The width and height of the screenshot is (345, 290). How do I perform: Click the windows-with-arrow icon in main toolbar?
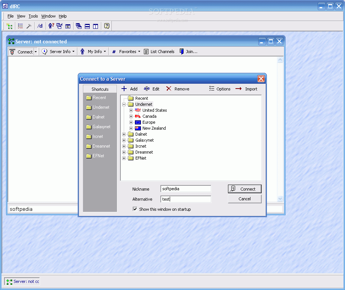pos(59,26)
